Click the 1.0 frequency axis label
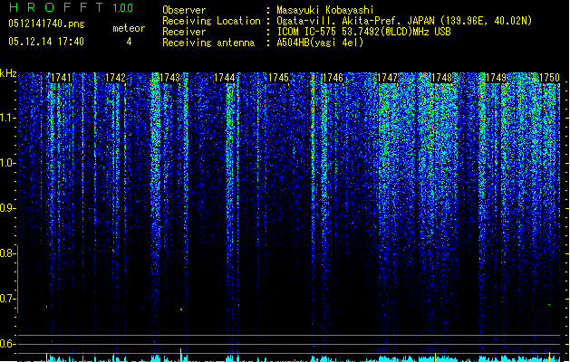This screenshot has width=570, height=362. 8,163
